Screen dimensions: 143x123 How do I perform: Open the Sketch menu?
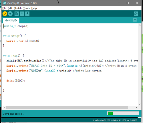click(18, 8)
